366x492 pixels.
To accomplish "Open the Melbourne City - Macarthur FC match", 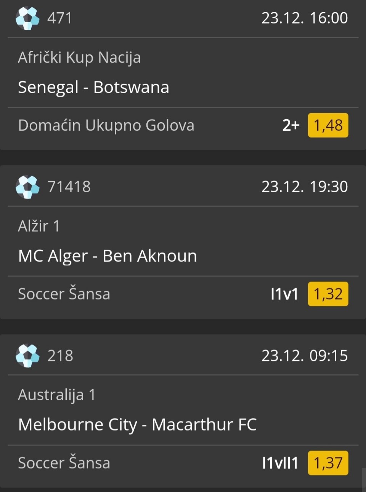I will click(x=137, y=425).
